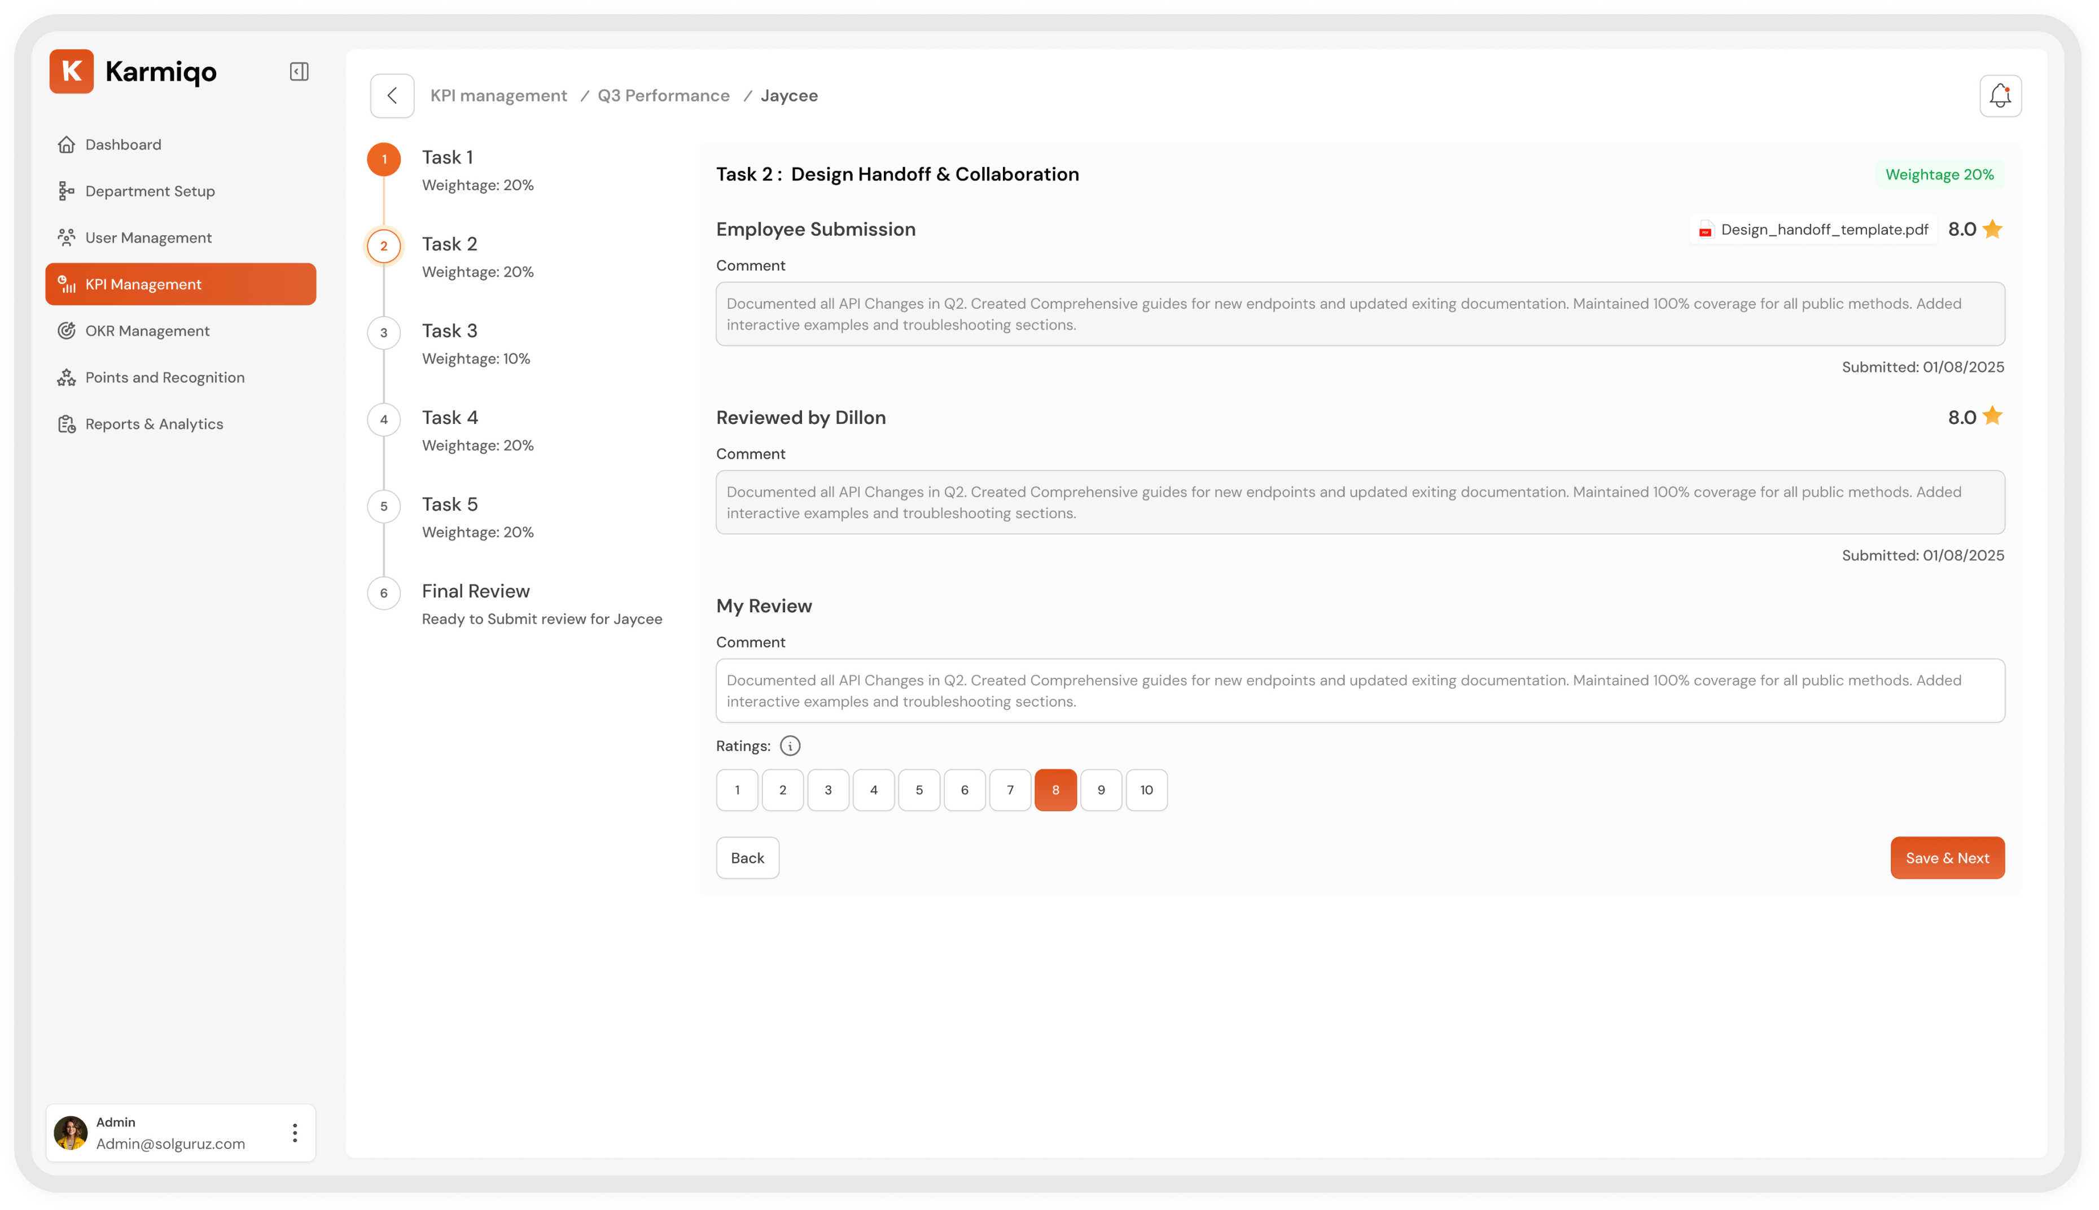Click Admin@solguruz.com account text
Viewport: 2099px width, 1210px height.
pos(170,1143)
